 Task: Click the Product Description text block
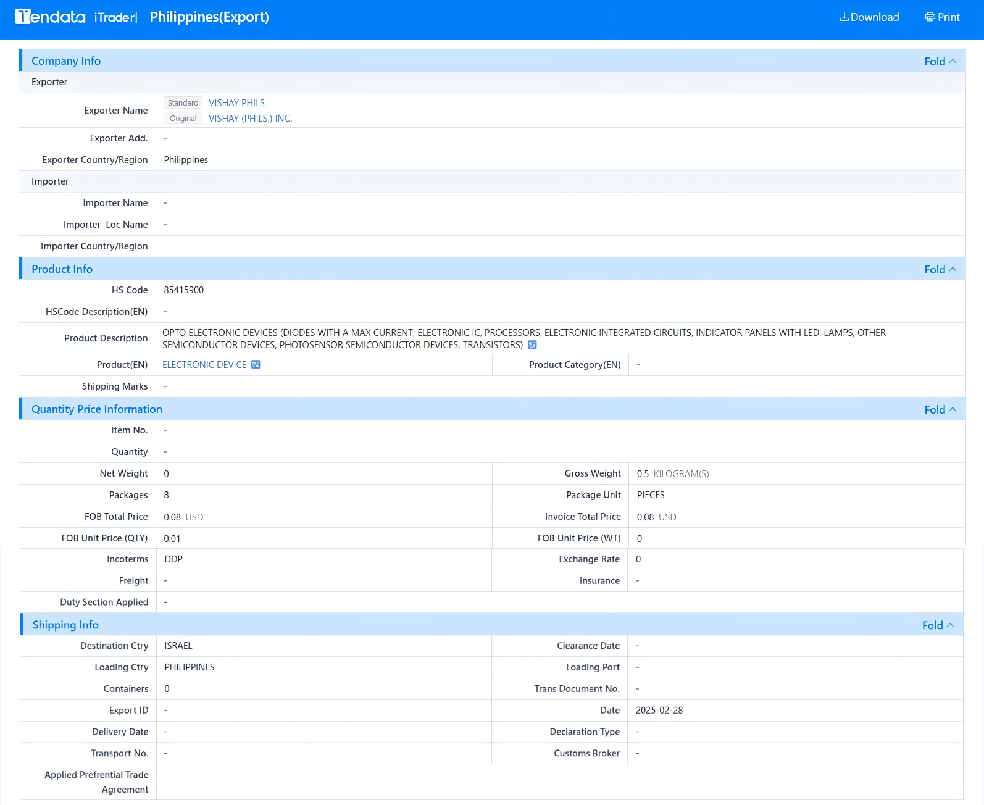(524, 338)
